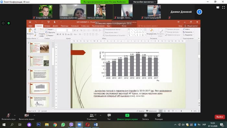
Task: Show meeting info via the info icon
Action: 3,23
